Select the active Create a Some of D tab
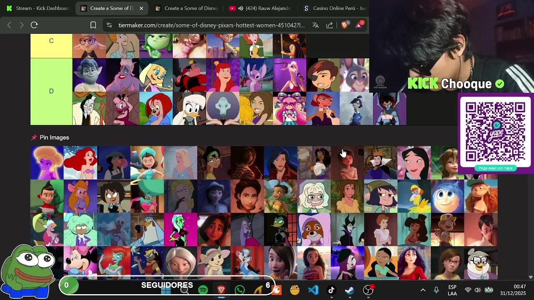534x300 pixels. [x=112, y=8]
